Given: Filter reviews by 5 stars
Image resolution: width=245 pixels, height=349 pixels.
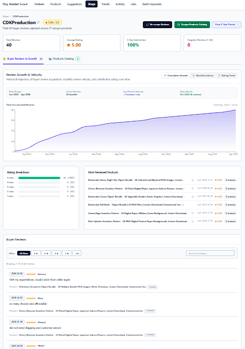Looking at the screenshot, I should point(36,253).
